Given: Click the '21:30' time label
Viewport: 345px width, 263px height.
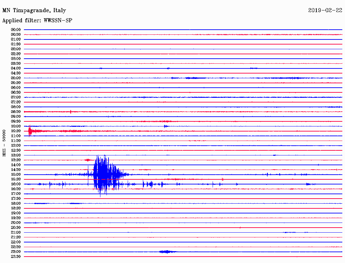Looking at the screenshot, I should 15,237.
